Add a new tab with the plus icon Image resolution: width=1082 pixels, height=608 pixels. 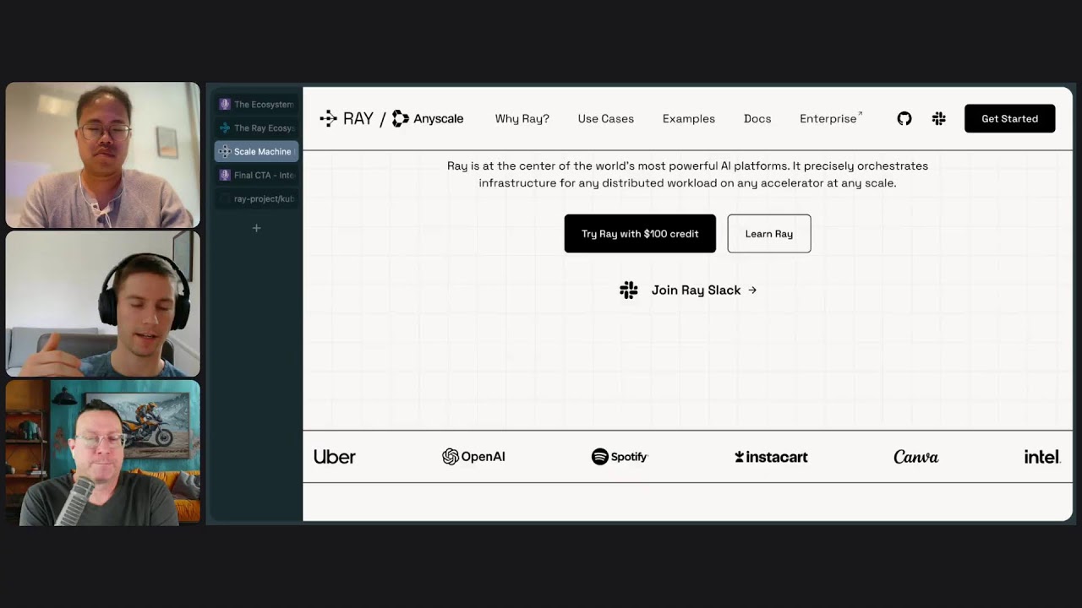256,228
